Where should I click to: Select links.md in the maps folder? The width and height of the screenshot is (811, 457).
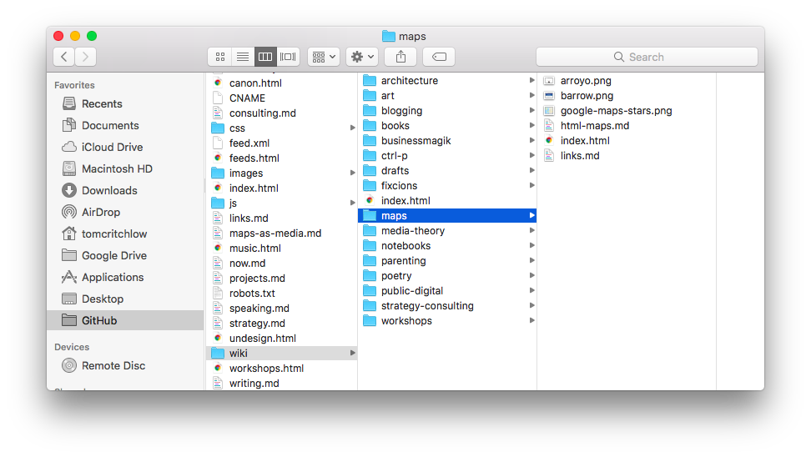click(627, 156)
